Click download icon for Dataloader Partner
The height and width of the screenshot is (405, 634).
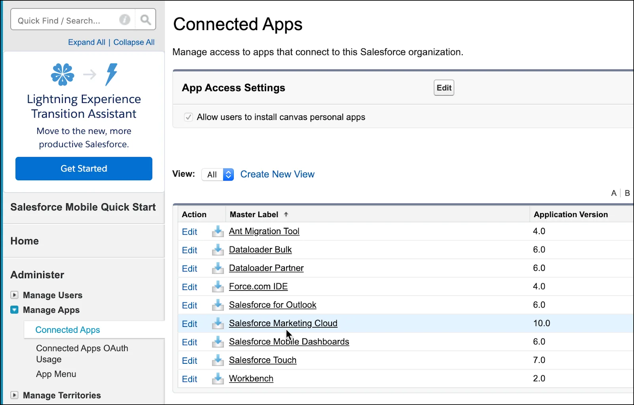218,268
